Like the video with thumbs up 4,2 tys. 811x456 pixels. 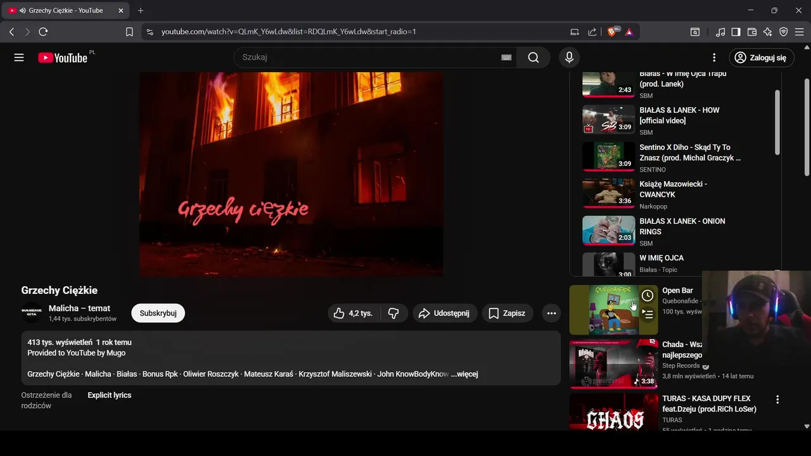[x=354, y=313]
